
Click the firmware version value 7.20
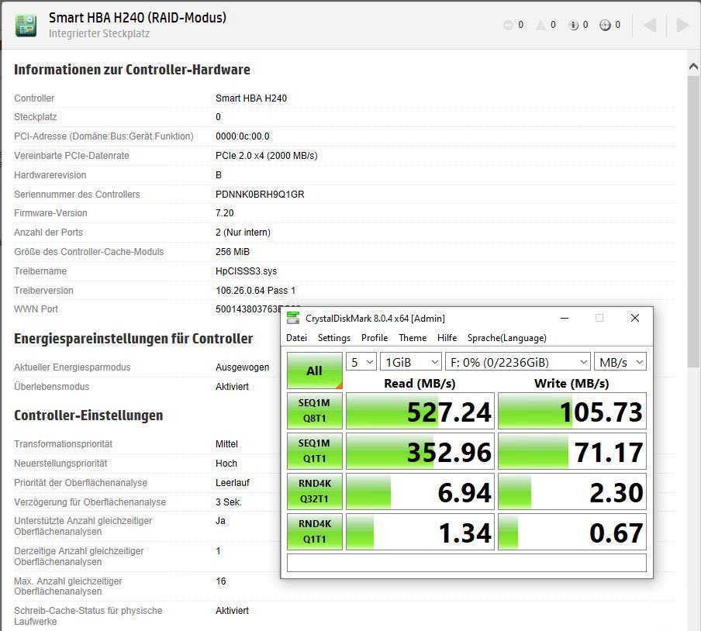(x=224, y=213)
